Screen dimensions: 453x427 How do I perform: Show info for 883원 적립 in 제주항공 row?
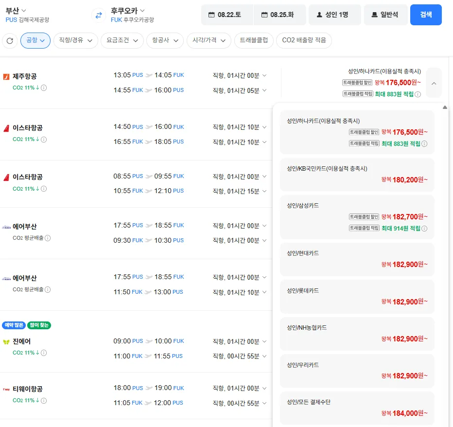(418, 94)
